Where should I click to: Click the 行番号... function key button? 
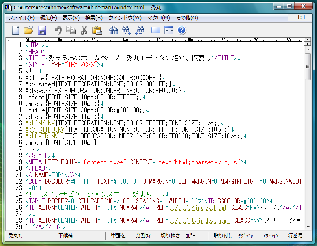pos(297,235)
